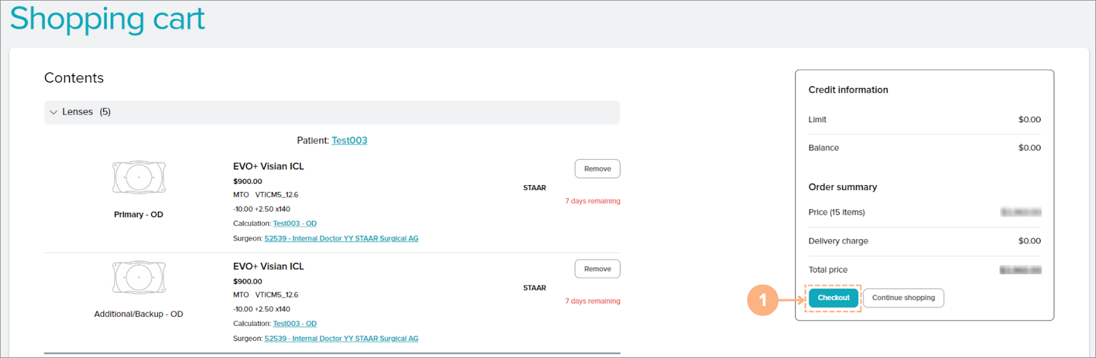The height and width of the screenshot is (358, 1096).
Task: Click the orange step 1 marker
Action: [763, 299]
